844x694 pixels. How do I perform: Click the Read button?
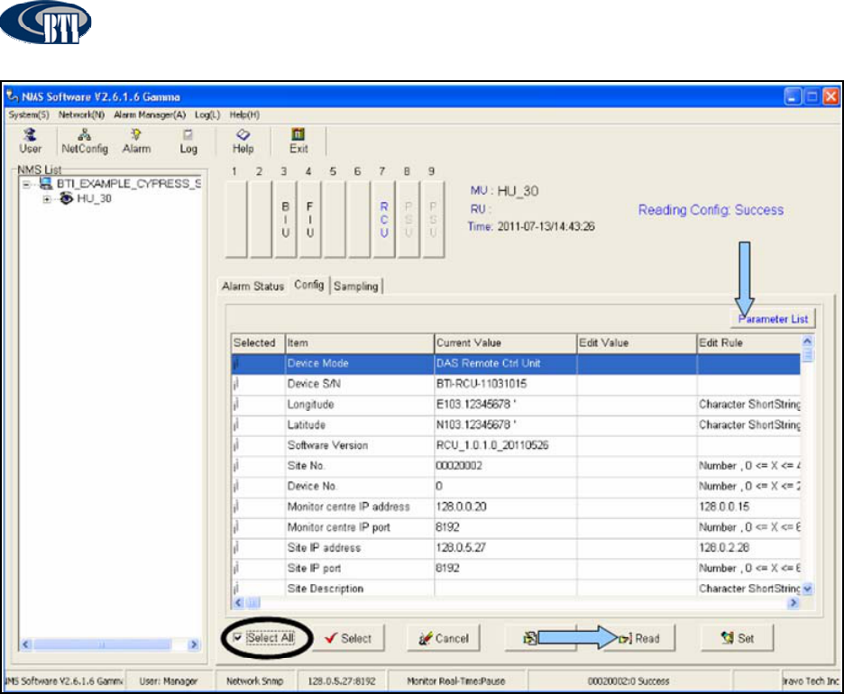[x=639, y=638]
